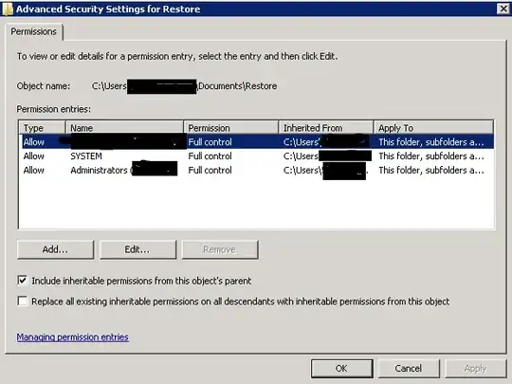Click Allow in the Administrators row

coord(33,170)
